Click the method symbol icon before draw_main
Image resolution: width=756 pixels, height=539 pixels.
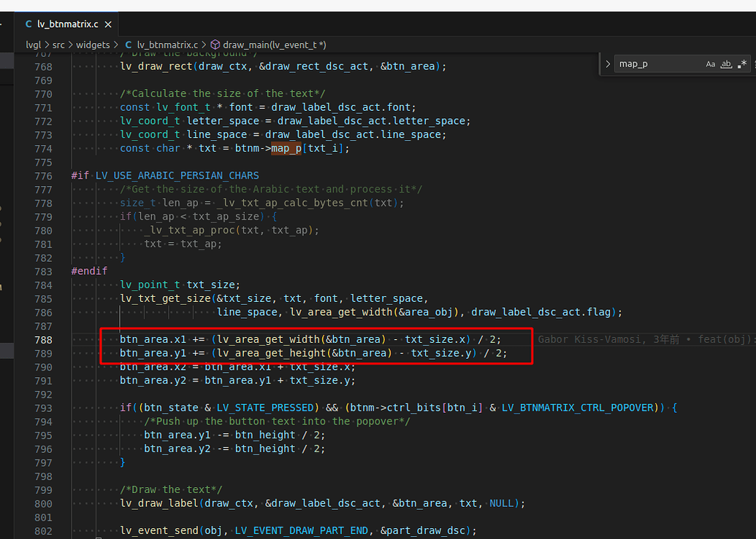pyautogui.click(x=216, y=44)
